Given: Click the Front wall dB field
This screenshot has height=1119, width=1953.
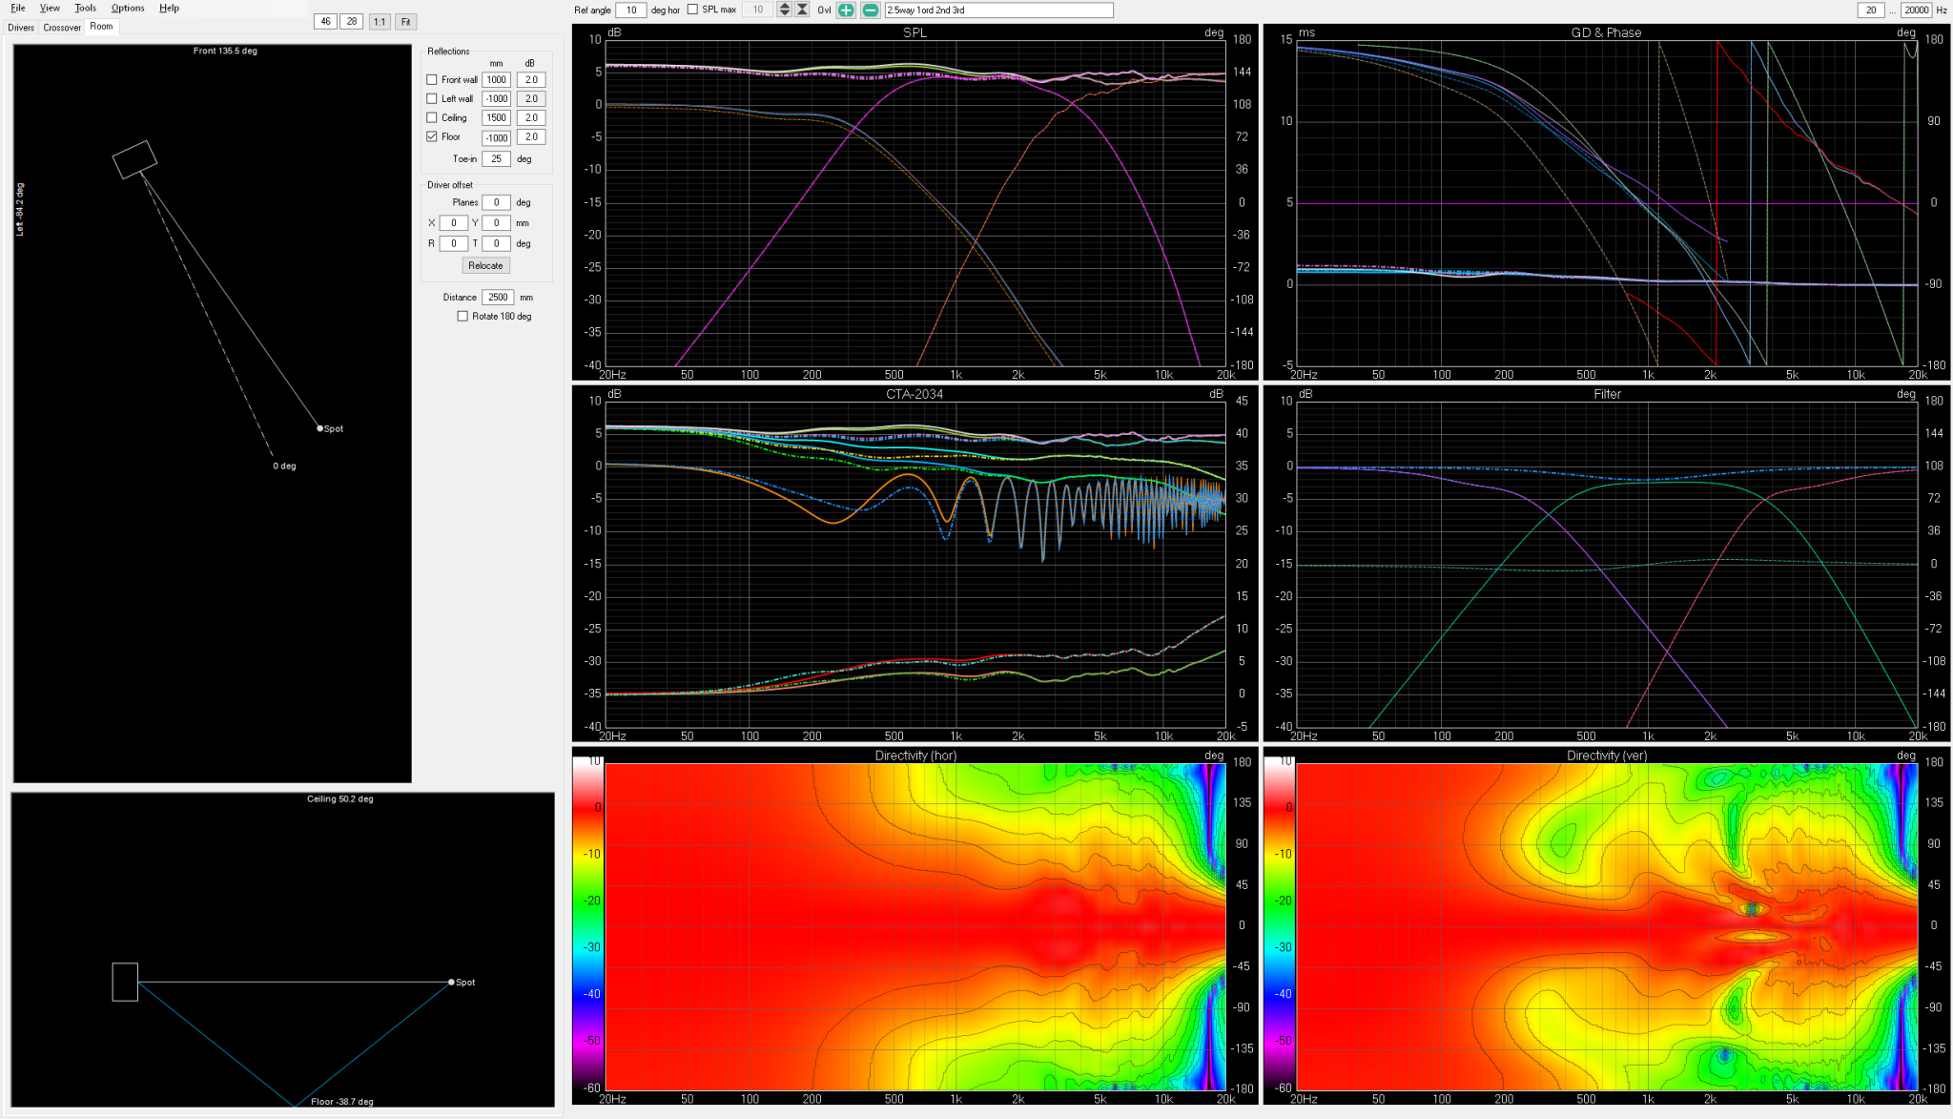Looking at the screenshot, I should (x=531, y=80).
